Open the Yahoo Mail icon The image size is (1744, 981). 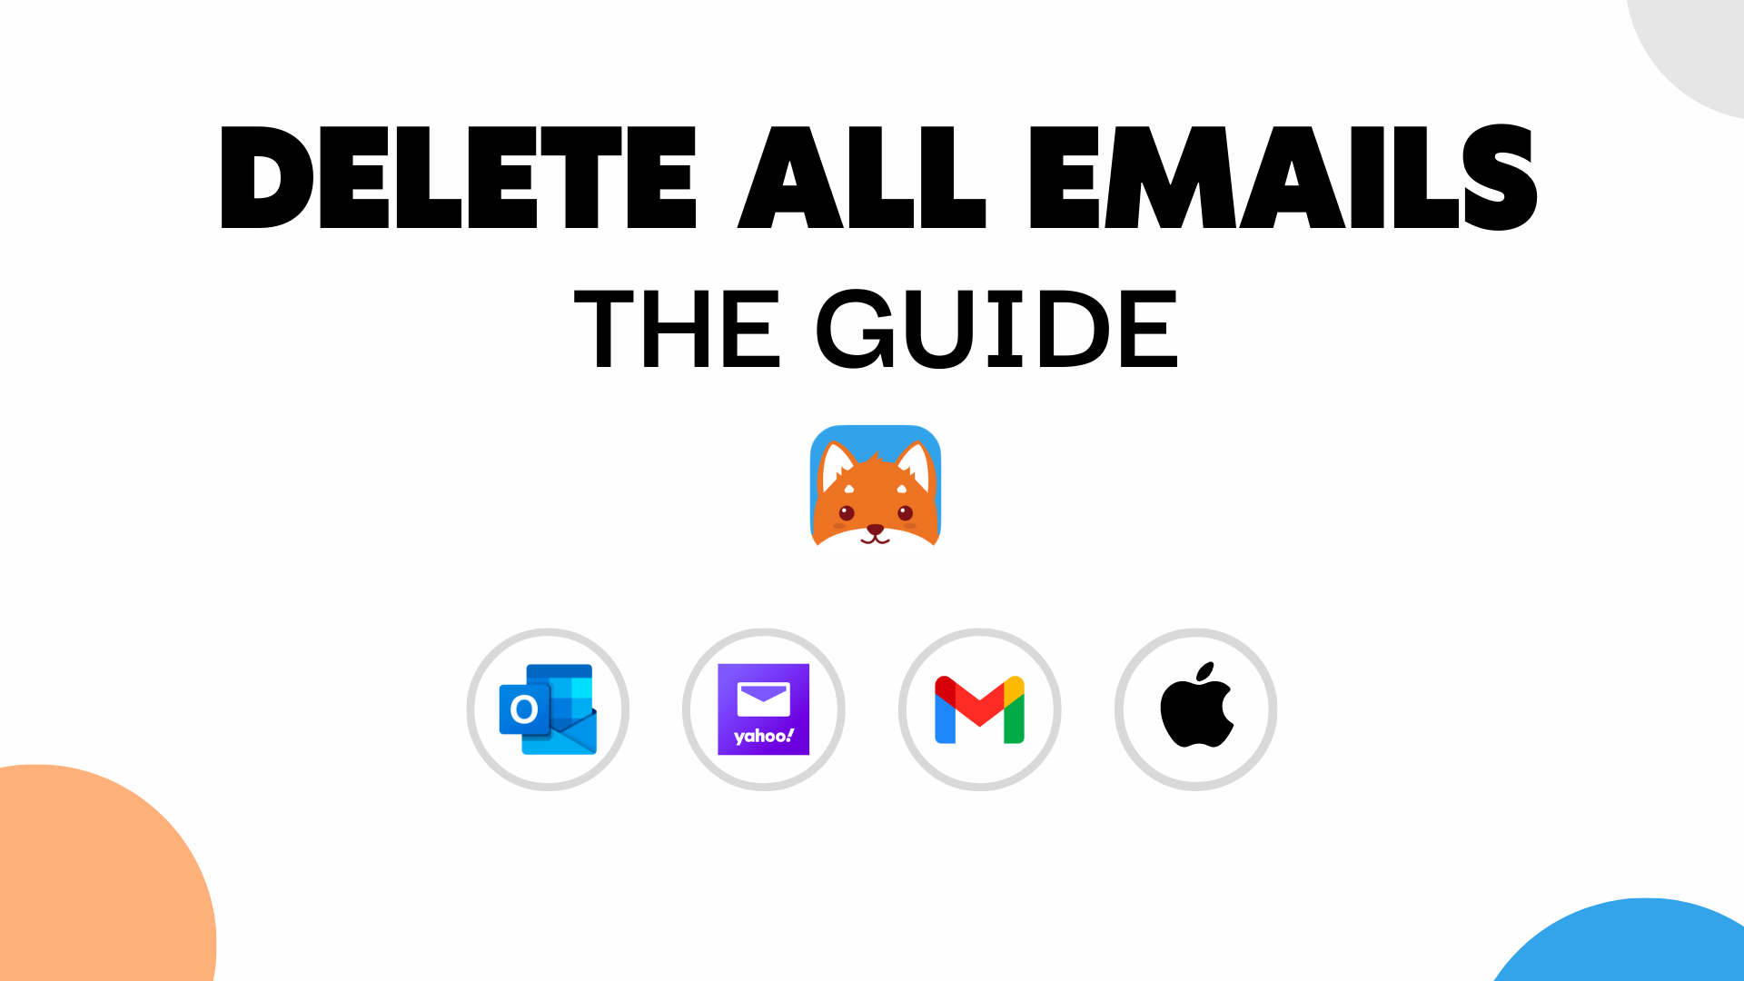coord(763,709)
